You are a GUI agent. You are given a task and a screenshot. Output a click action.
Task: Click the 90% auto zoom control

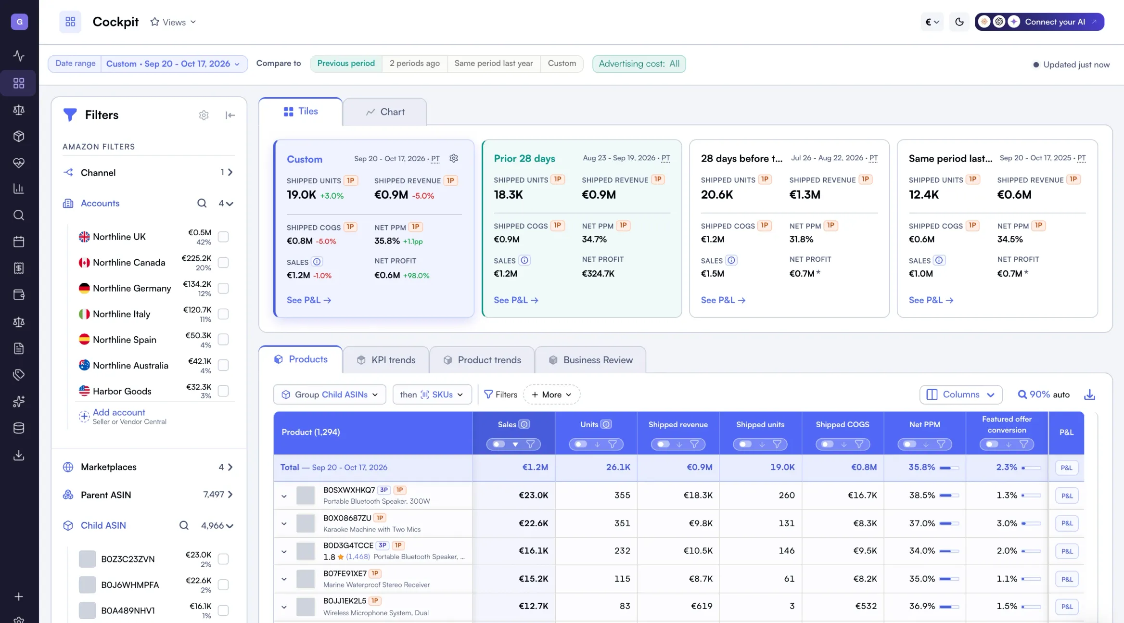point(1044,394)
